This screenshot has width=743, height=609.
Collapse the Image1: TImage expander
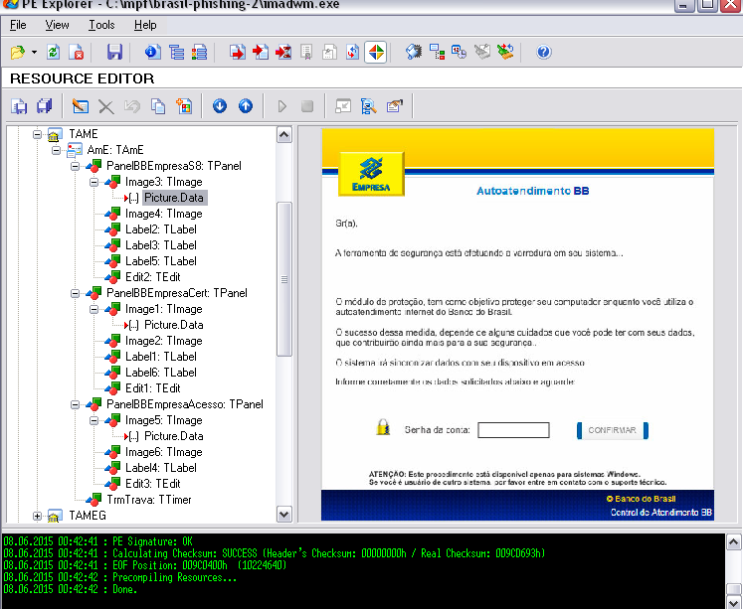click(93, 309)
